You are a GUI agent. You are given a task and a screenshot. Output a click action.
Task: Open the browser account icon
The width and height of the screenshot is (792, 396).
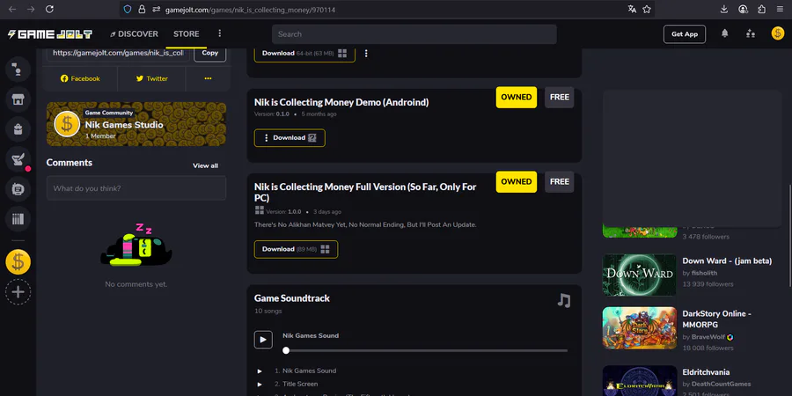(743, 9)
